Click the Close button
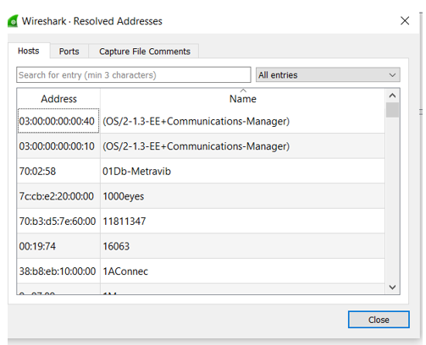The height and width of the screenshot is (345, 426). [379, 320]
